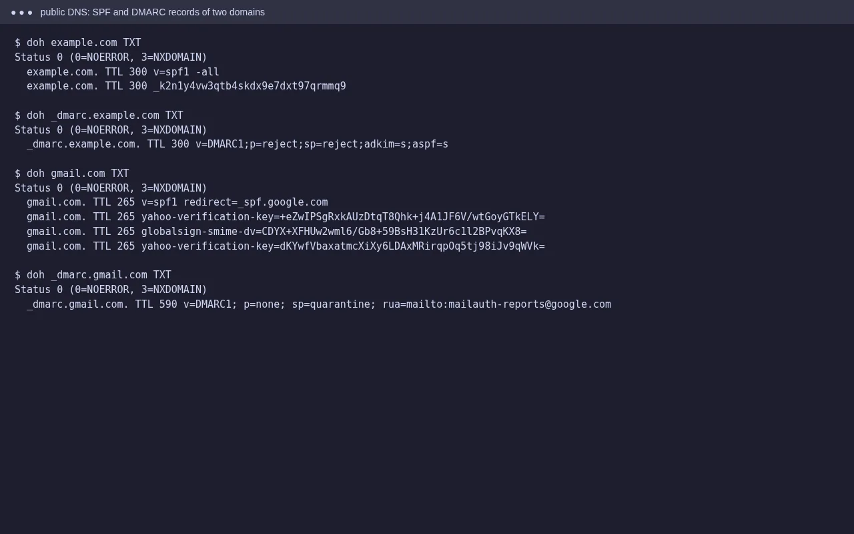Select the gmail.com 'v=spf1 redirect=_spf.google.com' line

tap(177, 202)
